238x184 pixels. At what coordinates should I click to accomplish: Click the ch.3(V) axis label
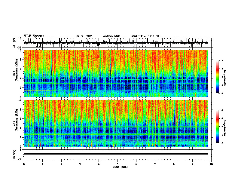coord(14,154)
